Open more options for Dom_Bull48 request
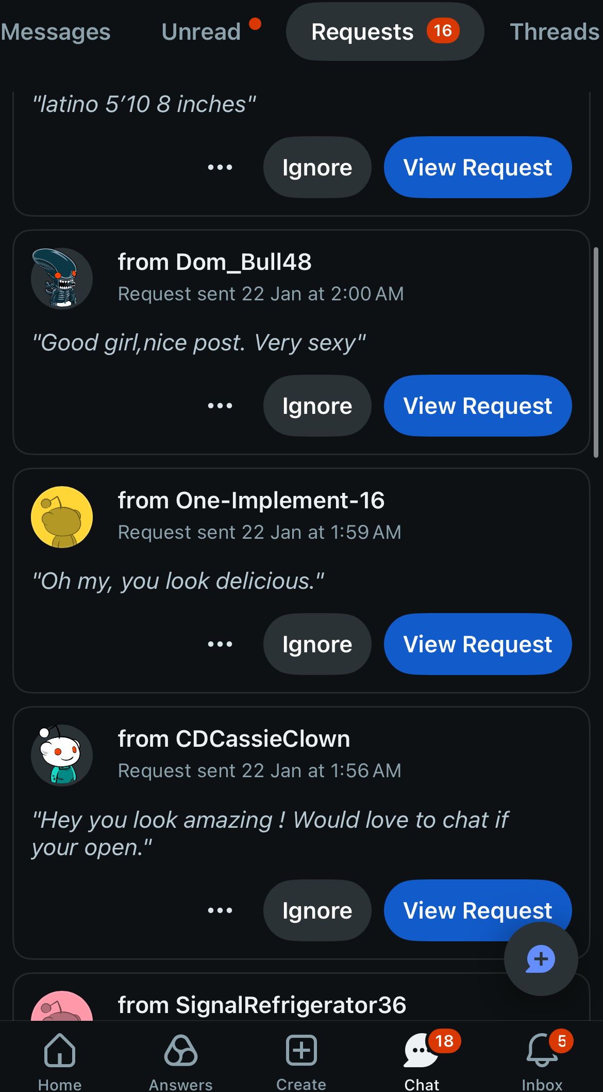Image resolution: width=603 pixels, height=1092 pixels. [x=220, y=406]
